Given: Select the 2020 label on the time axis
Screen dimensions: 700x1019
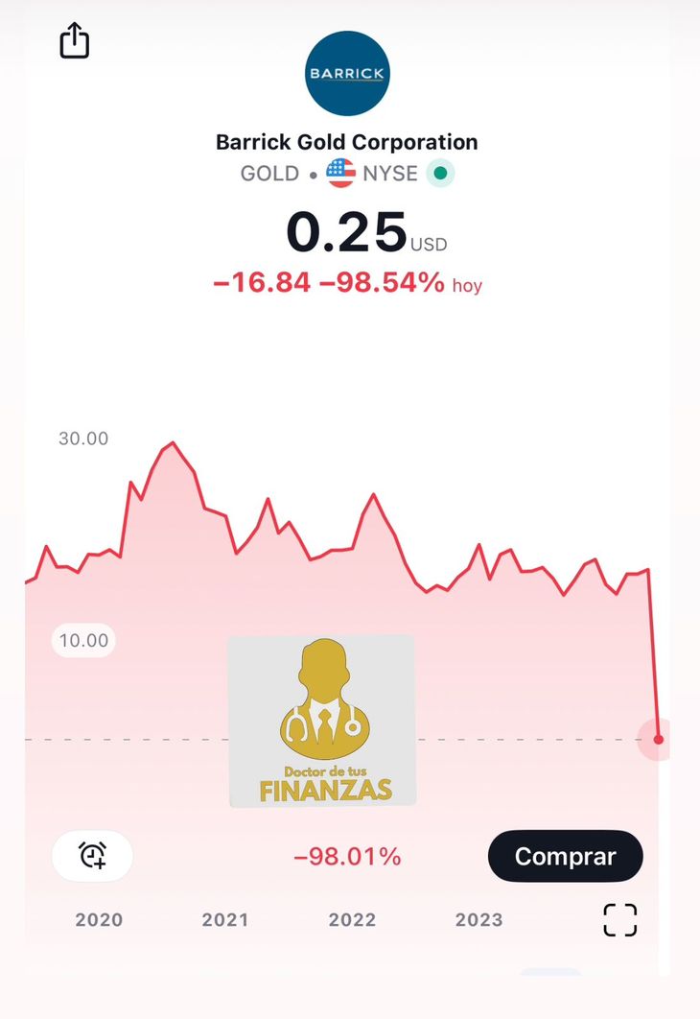Looking at the screenshot, I should click(x=99, y=919).
